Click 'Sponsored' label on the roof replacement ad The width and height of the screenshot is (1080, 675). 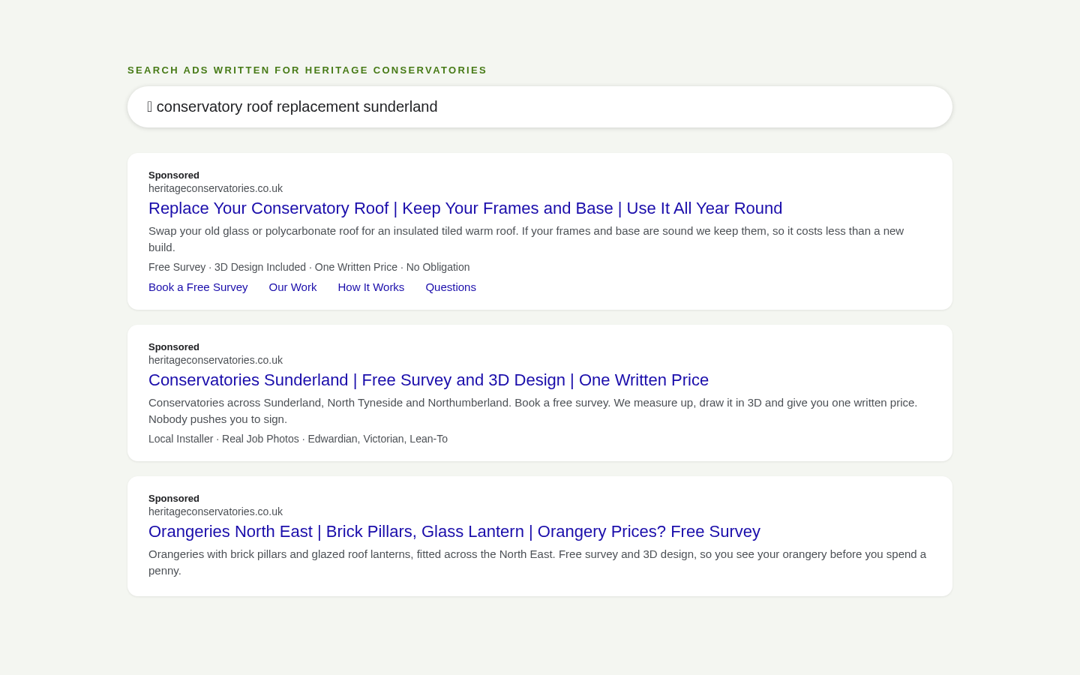click(174, 175)
